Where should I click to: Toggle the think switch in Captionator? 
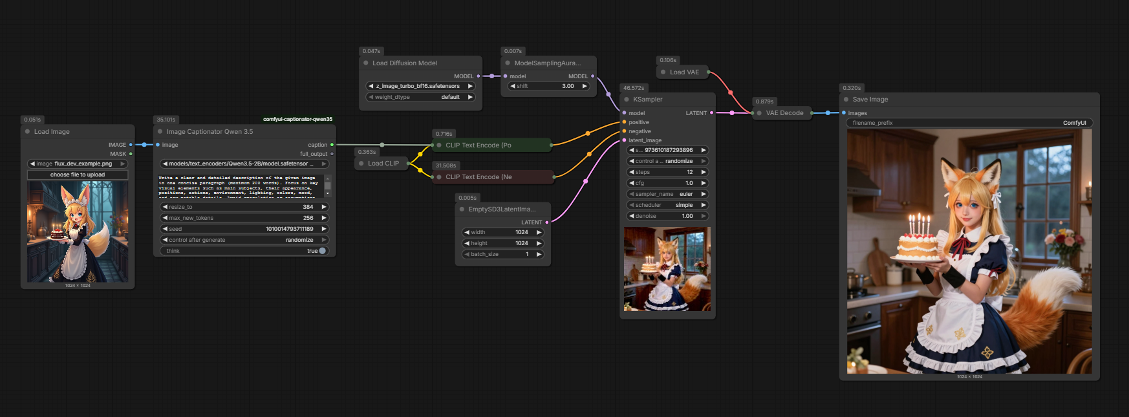tap(322, 251)
